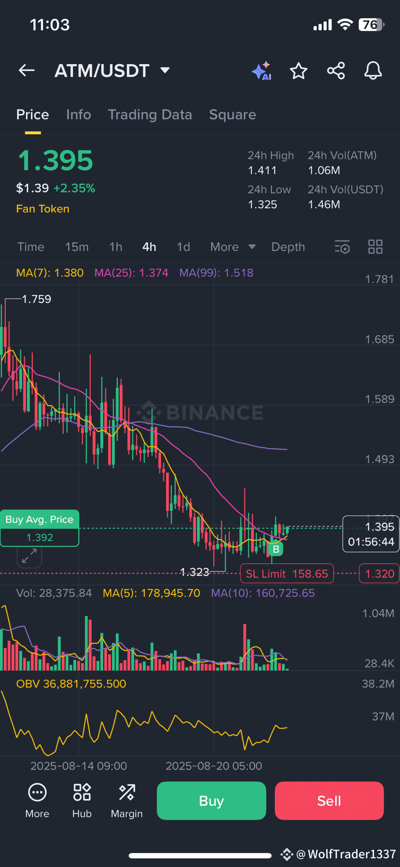
Task: Tap the MA(25): 1.374 indicator label
Action: click(131, 273)
